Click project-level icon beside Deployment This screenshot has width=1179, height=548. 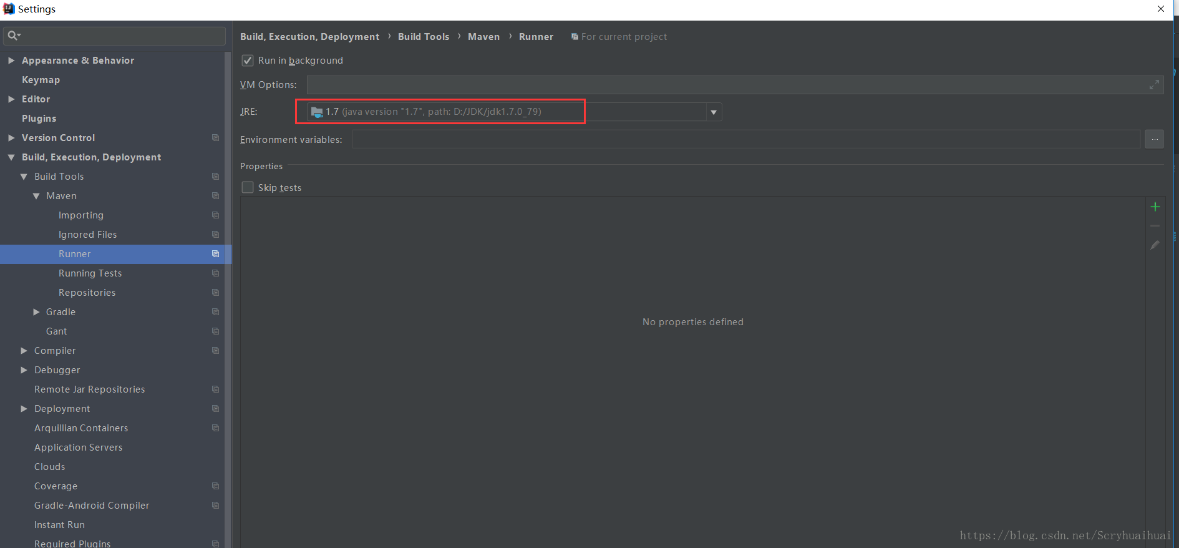(215, 409)
